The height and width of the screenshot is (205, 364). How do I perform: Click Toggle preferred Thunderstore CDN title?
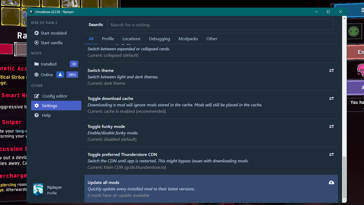(x=122, y=155)
